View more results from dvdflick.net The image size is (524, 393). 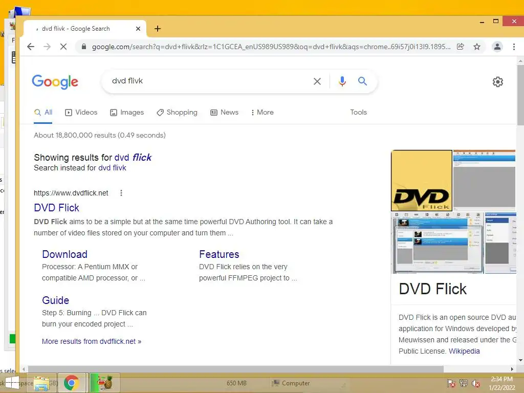tap(92, 341)
